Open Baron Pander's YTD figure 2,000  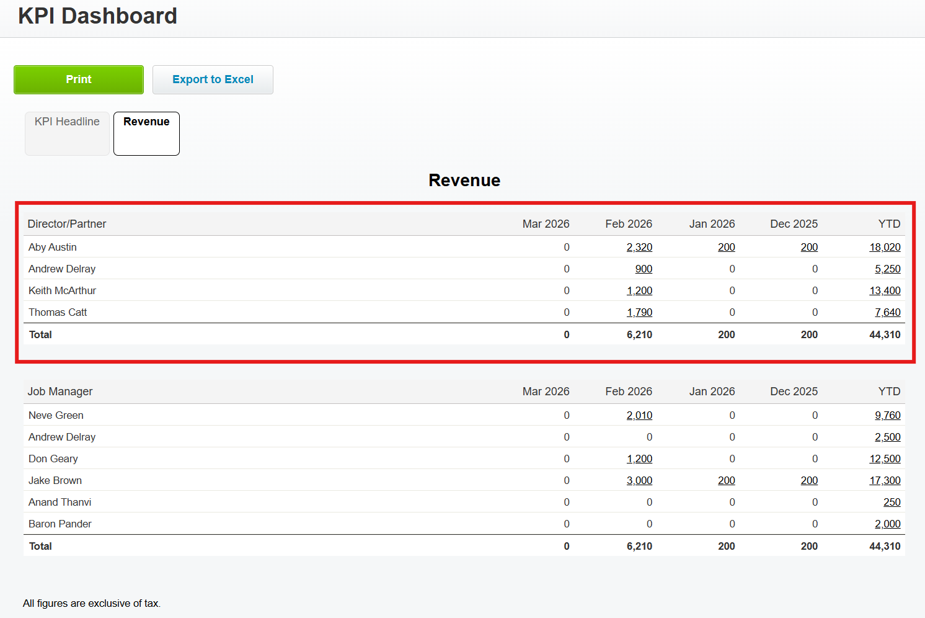click(x=888, y=524)
